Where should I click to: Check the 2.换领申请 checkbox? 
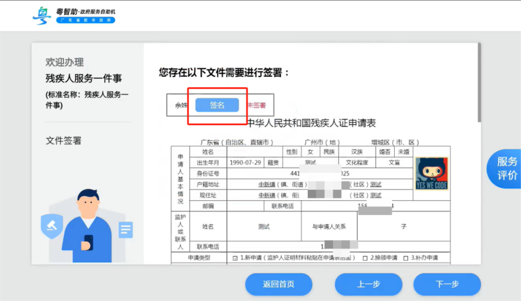pos(365,258)
